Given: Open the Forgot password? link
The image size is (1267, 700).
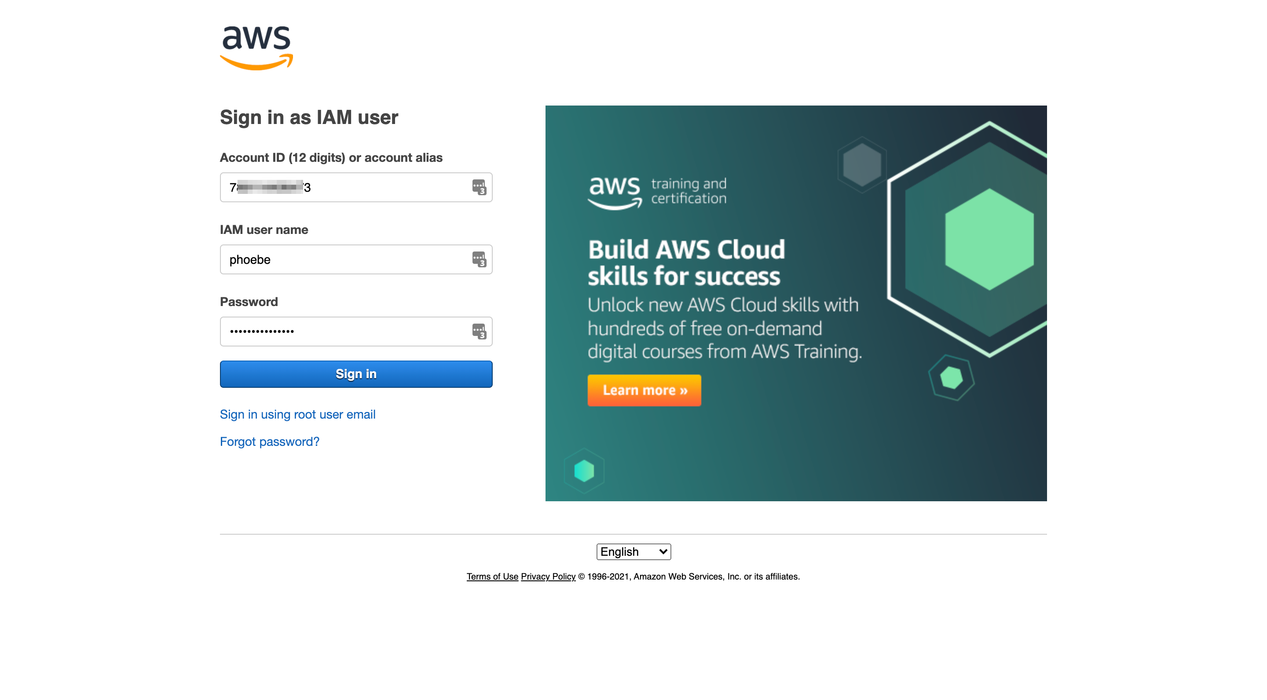Looking at the screenshot, I should tap(270, 441).
